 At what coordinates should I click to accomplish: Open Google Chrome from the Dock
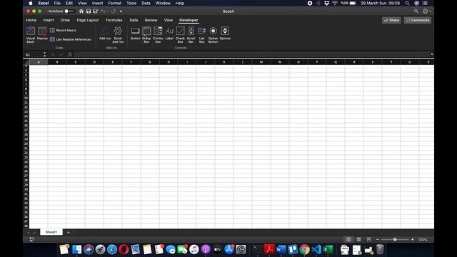305,250
